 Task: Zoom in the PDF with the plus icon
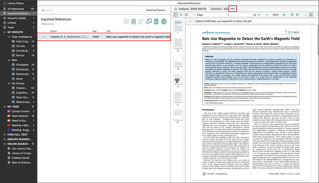[x=284, y=15]
